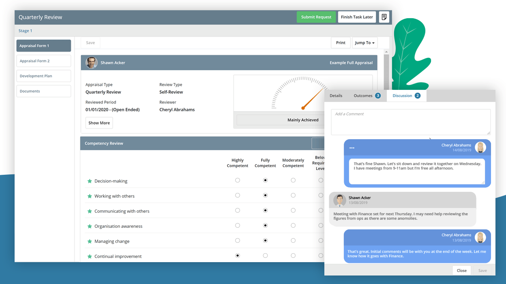Switch to the Details tab

[336, 96]
